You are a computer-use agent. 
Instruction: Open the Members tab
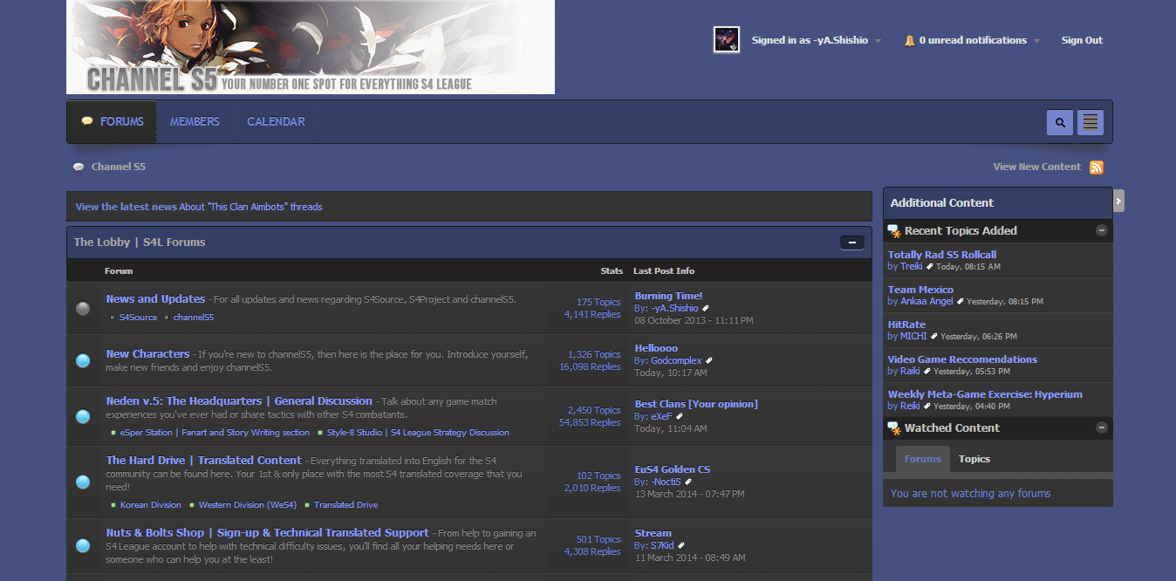click(195, 121)
